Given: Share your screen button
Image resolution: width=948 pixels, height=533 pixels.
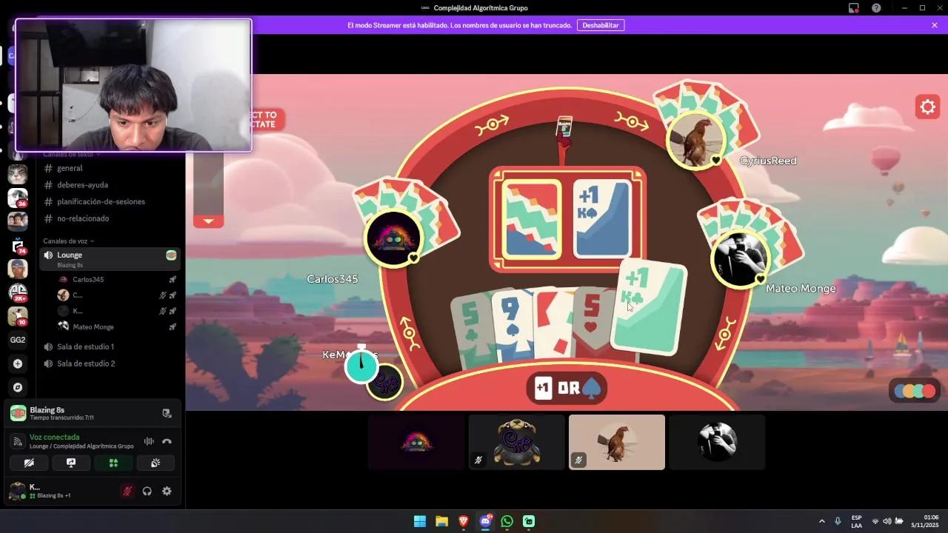Looking at the screenshot, I should (71, 463).
